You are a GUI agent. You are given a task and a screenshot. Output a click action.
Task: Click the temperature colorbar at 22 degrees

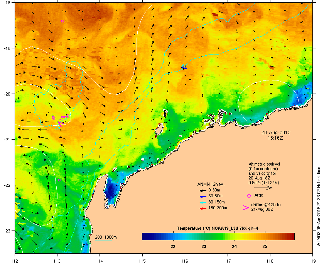pyautogui.click(x=173, y=236)
